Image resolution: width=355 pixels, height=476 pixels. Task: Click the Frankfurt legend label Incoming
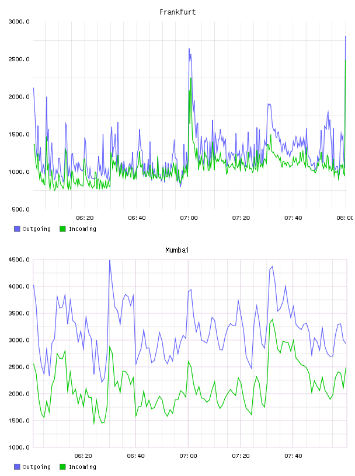pyautogui.click(x=82, y=229)
